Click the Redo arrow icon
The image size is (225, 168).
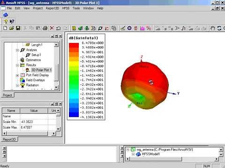click(x=65, y=28)
